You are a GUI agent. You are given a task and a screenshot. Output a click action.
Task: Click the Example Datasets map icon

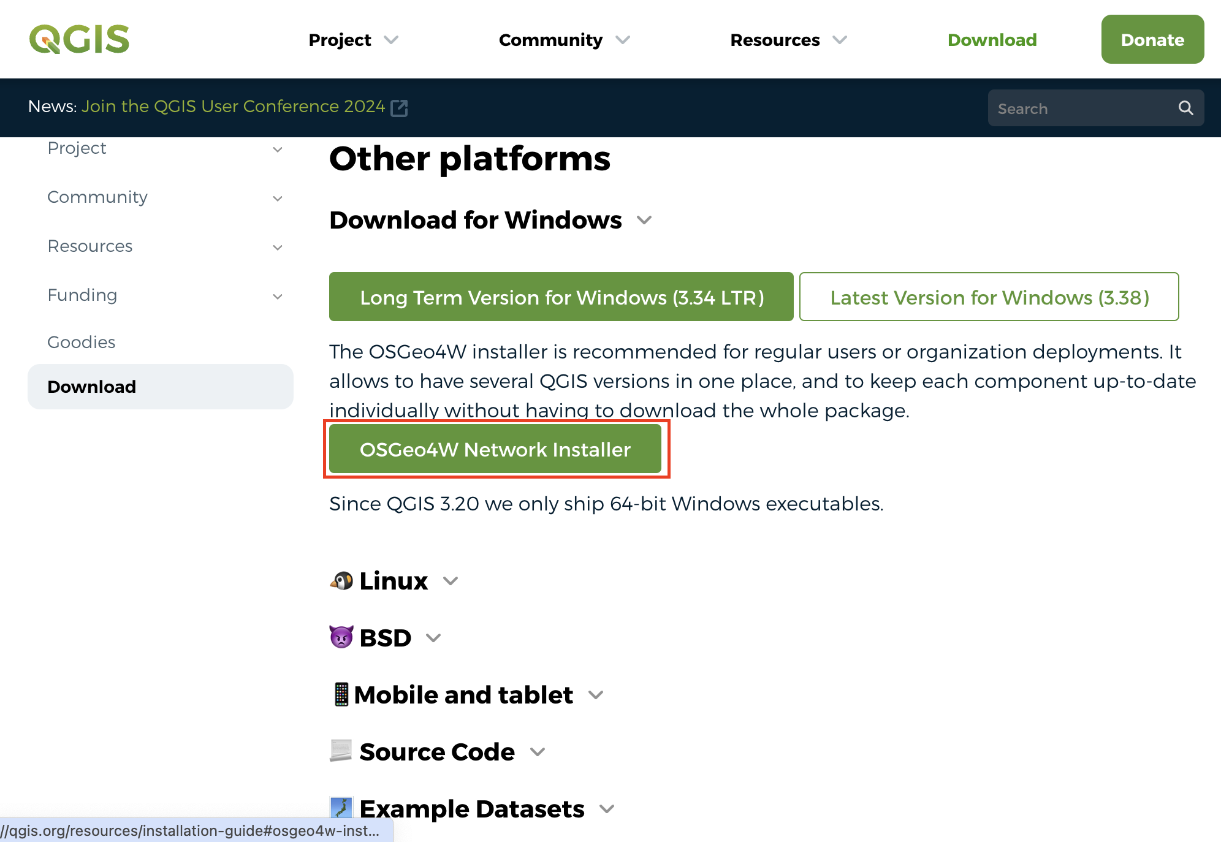point(341,808)
